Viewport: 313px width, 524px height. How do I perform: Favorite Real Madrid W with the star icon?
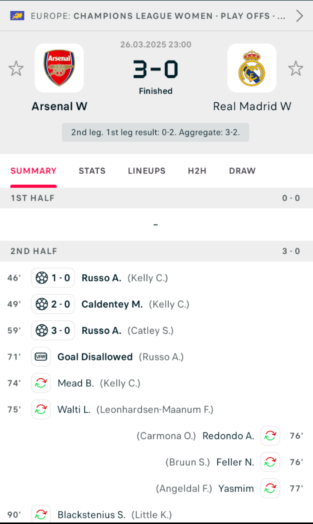tap(296, 68)
